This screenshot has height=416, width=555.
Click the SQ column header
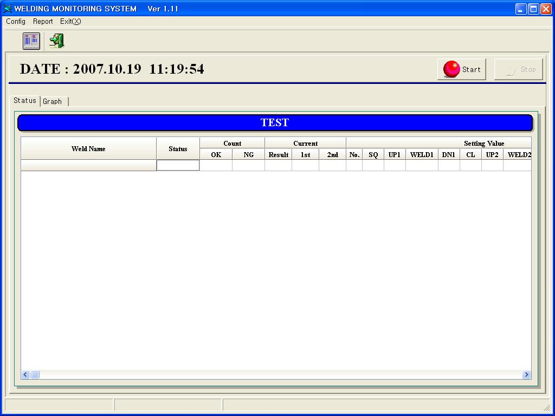[x=373, y=154]
